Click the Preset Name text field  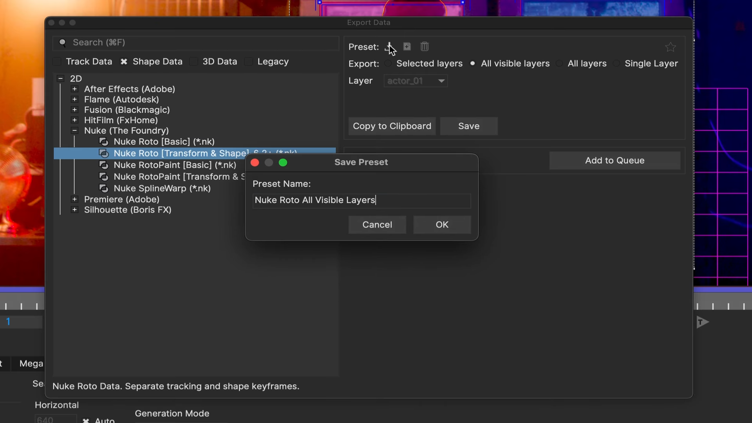[362, 201]
